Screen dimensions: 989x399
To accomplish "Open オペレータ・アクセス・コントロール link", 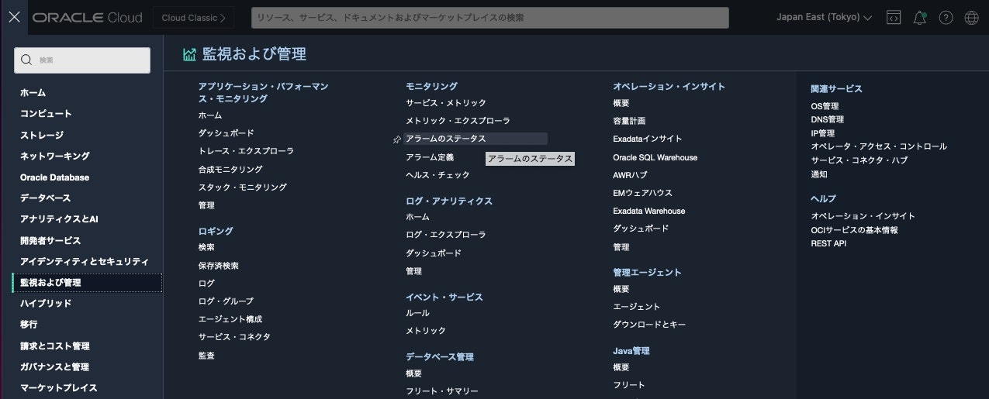I will [x=879, y=146].
